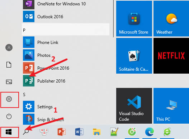
Task: Open the Weather tile
Action: (171, 19)
